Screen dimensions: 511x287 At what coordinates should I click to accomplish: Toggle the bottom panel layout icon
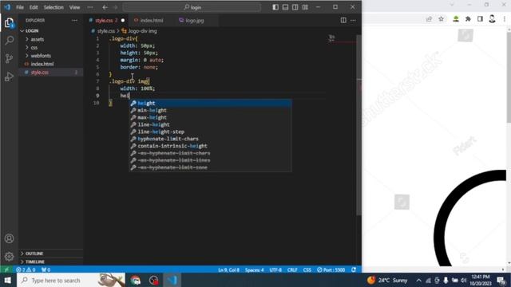tap(285, 7)
